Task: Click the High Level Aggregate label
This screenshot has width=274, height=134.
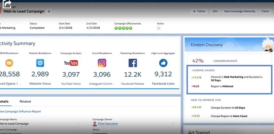Action: coord(163,53)
